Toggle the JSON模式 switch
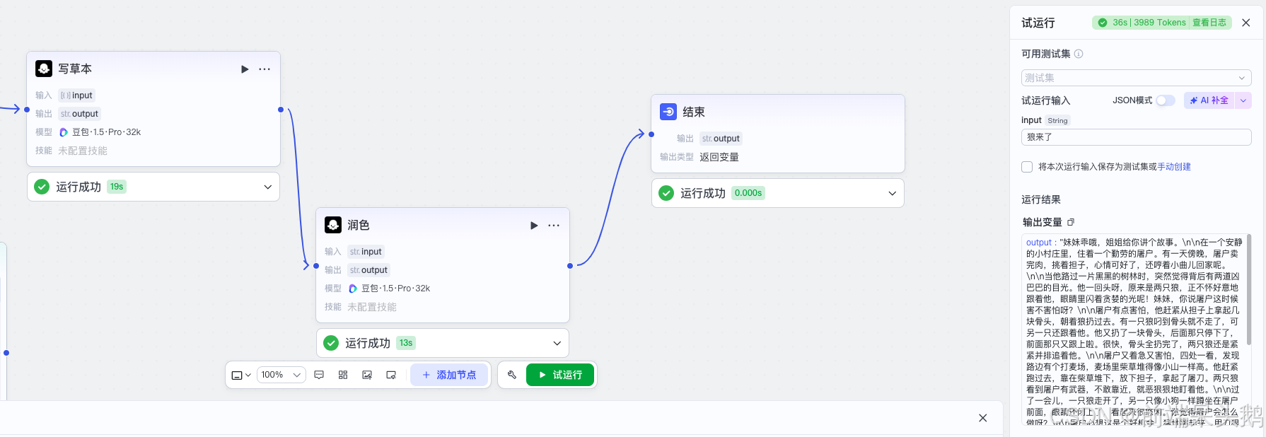 tap(1166, 100)
